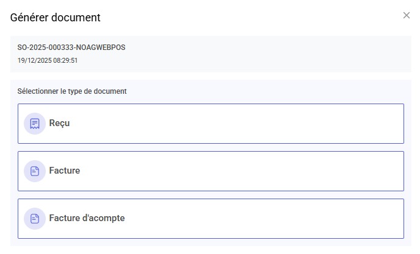The height and width of the screenshot is (254, 420).
Task: Click the 19/12/2025 08:29:51 timestamp
Action: pos(48,60)
